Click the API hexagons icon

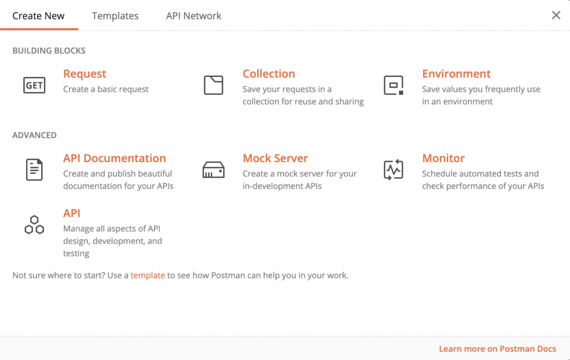pyautogui.click(x=34, y=225)
